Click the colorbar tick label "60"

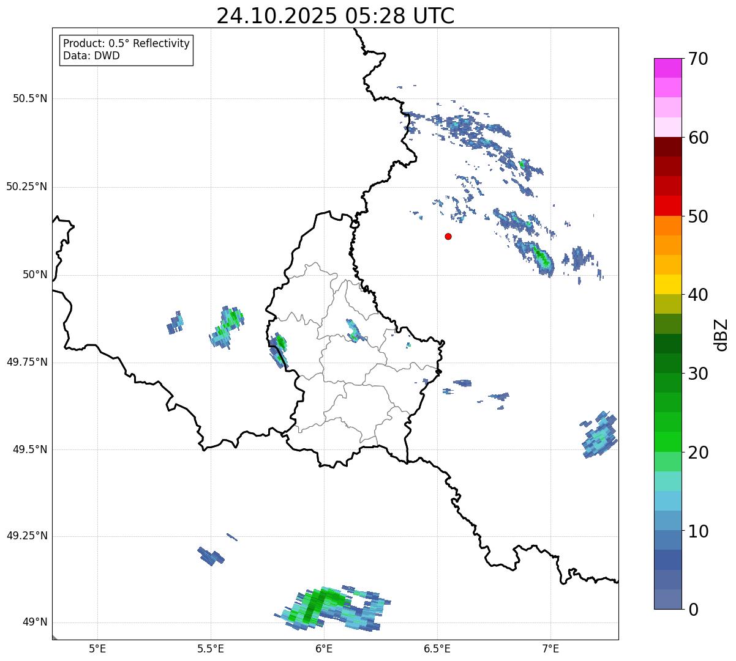click(698, 138)
